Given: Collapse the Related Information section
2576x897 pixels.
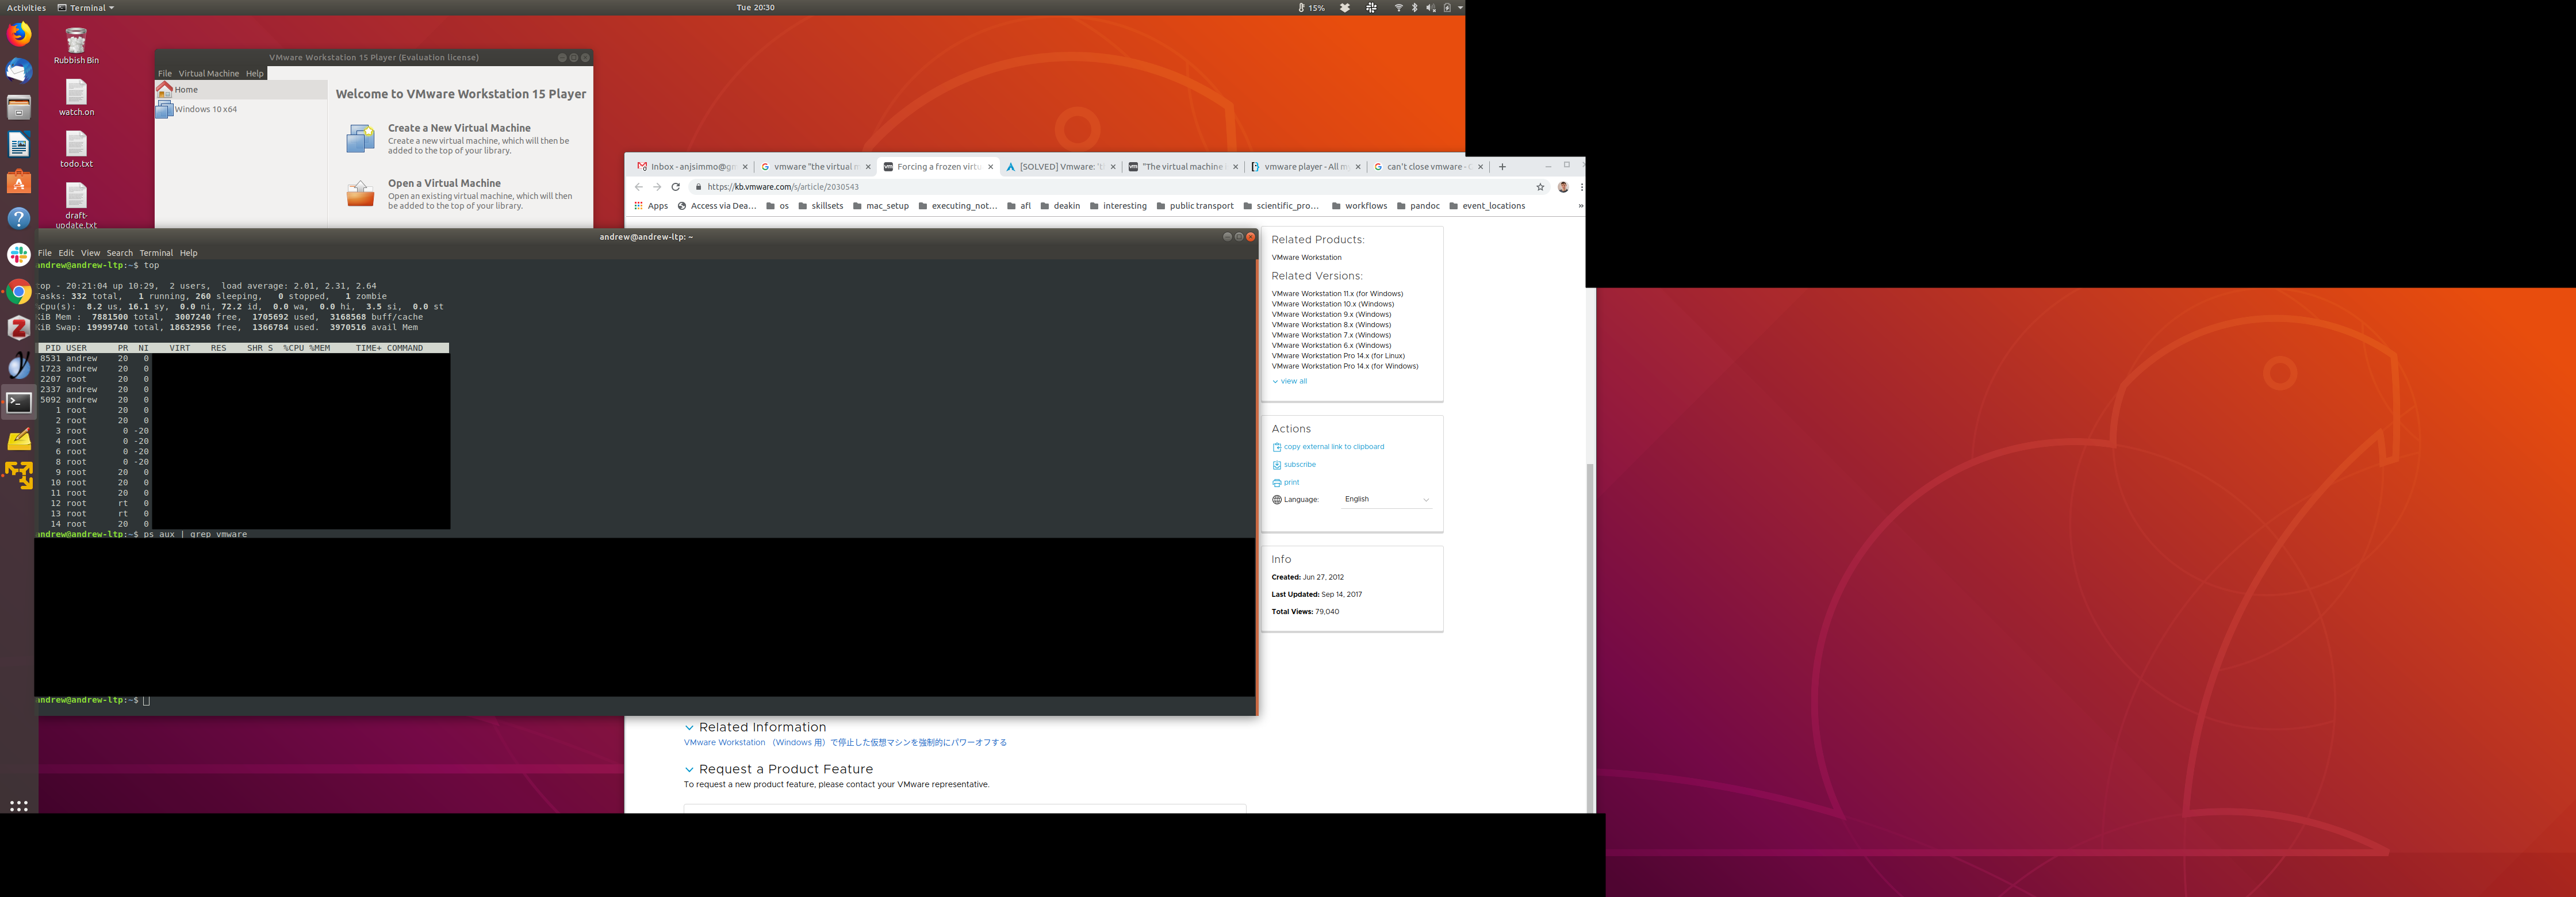Looking at the screenshot, I should pyautogui.click(x=689, y=728).
